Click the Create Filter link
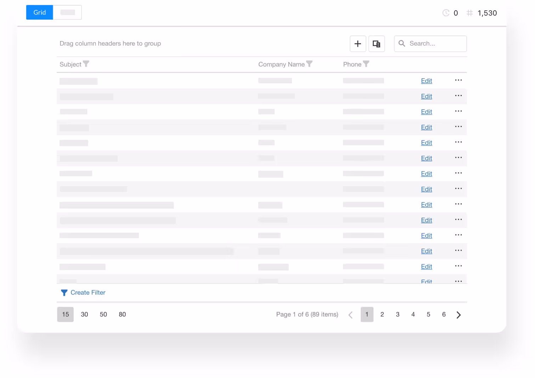The width and height of the screenshot is (535, 378). pyautogui.click(x=88, y=293)
